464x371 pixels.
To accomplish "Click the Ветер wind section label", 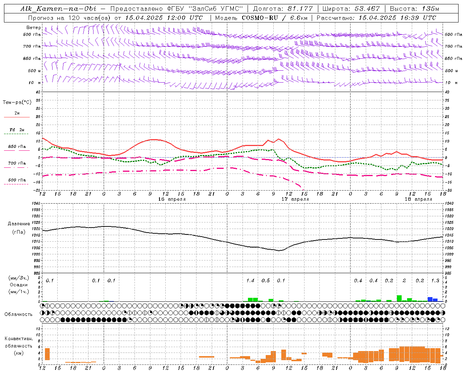I will (33, 28).
